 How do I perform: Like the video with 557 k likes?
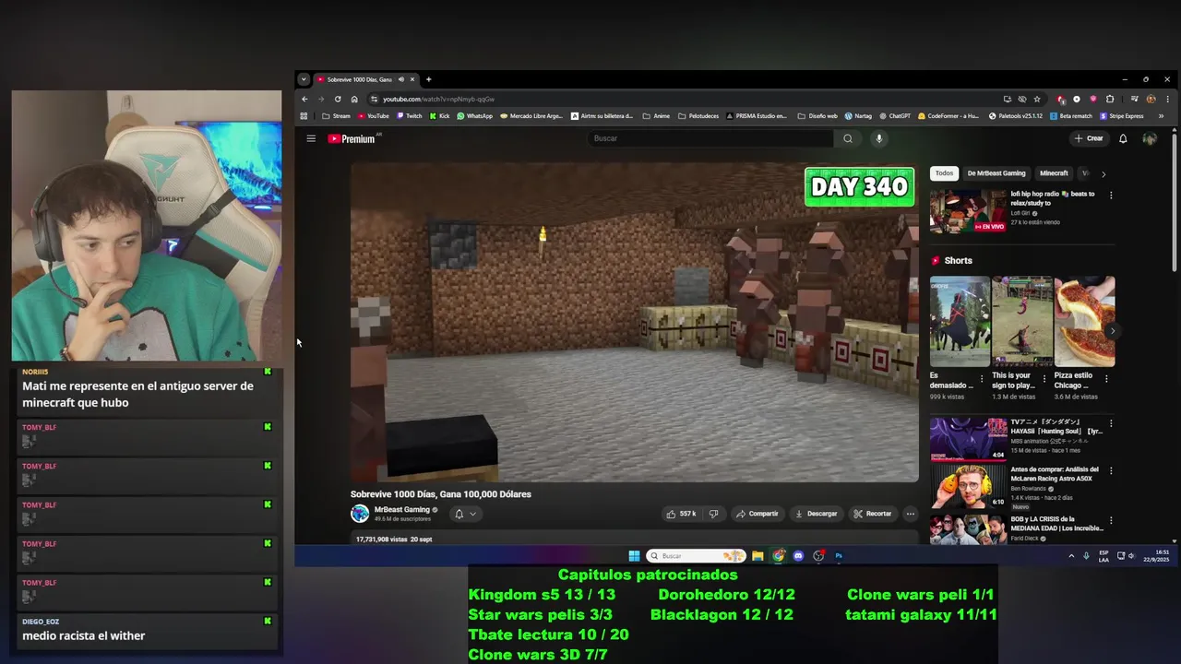pyautogui.click(x=681, y=514)
